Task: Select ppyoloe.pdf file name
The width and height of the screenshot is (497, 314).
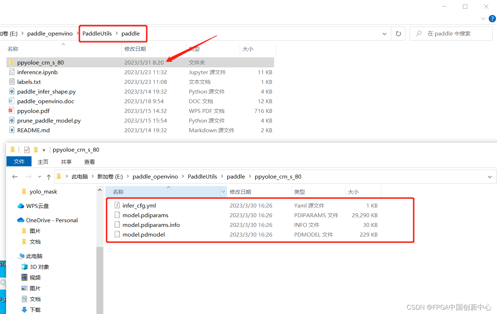Action: tap(33, 111)
